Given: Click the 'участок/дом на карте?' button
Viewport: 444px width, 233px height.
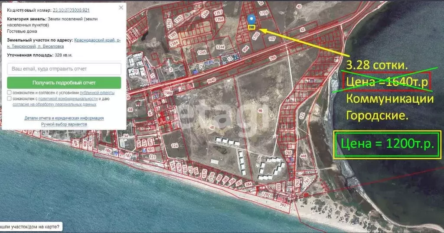Looking at the screenshot, I should [x=30, y=227].
